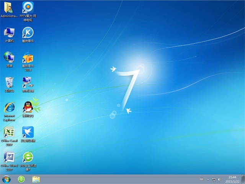The width and height of the screenshot is (245, 184).
Task: Select the Computer (计算机) desktop icon
Action: [x=9, y=32]
